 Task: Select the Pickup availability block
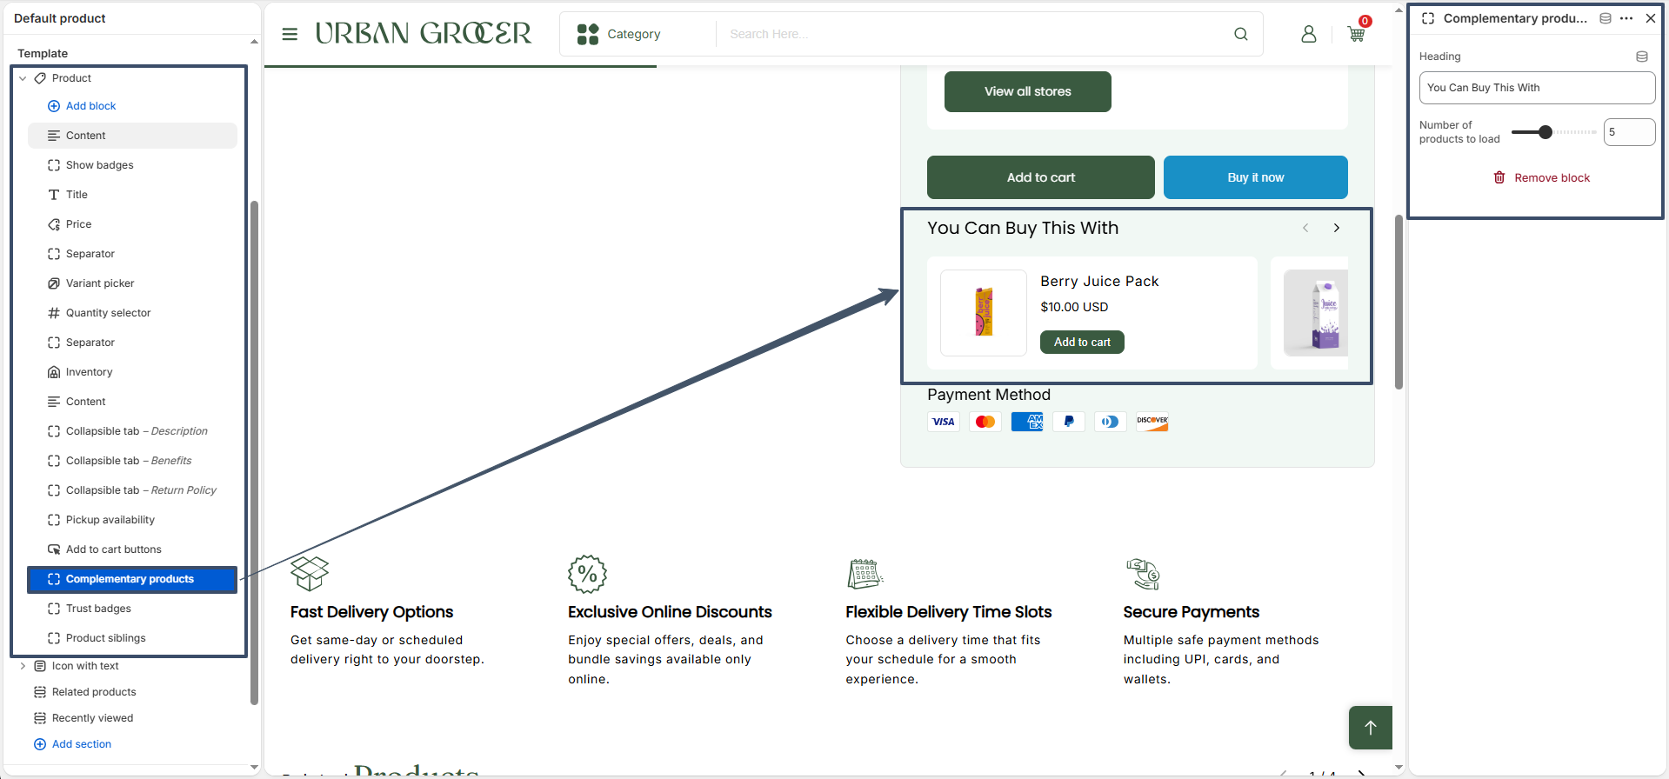click(x=132, y=520)
